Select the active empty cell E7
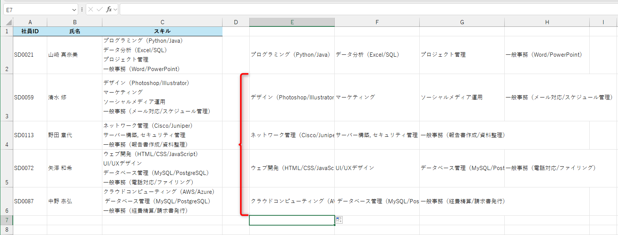This screenshot has height=235, width=618. (x=292, y=220)
